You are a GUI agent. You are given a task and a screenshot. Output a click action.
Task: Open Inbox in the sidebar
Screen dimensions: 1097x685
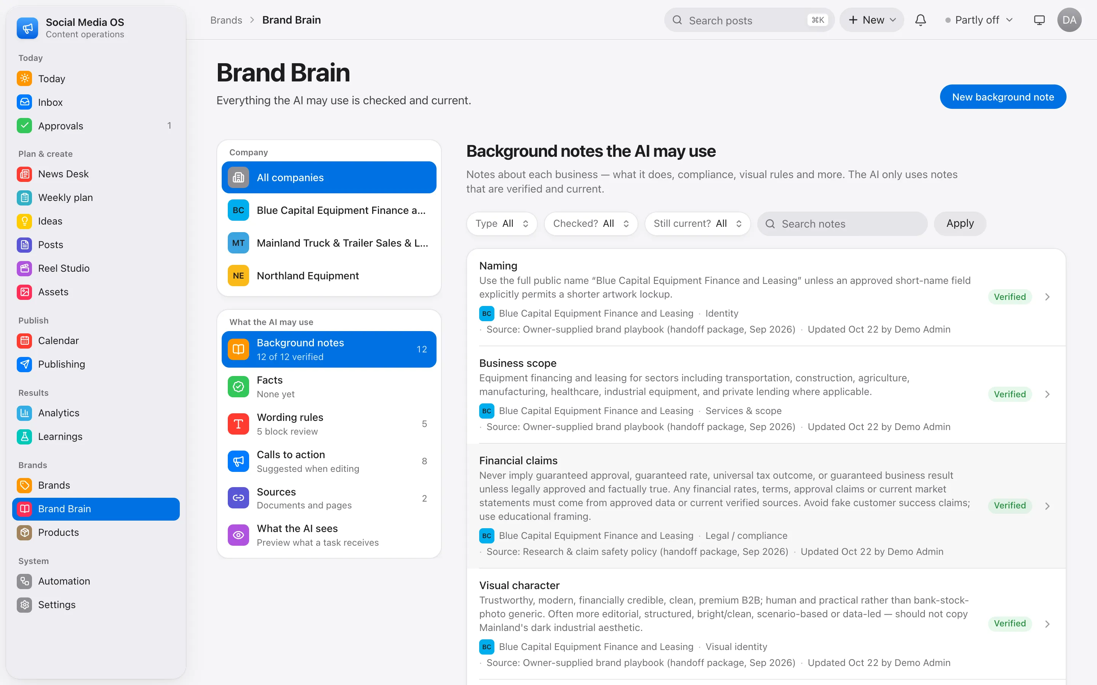pos(96,102)
